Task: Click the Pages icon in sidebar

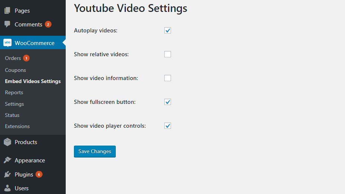Action: click(x=7, y=11)
